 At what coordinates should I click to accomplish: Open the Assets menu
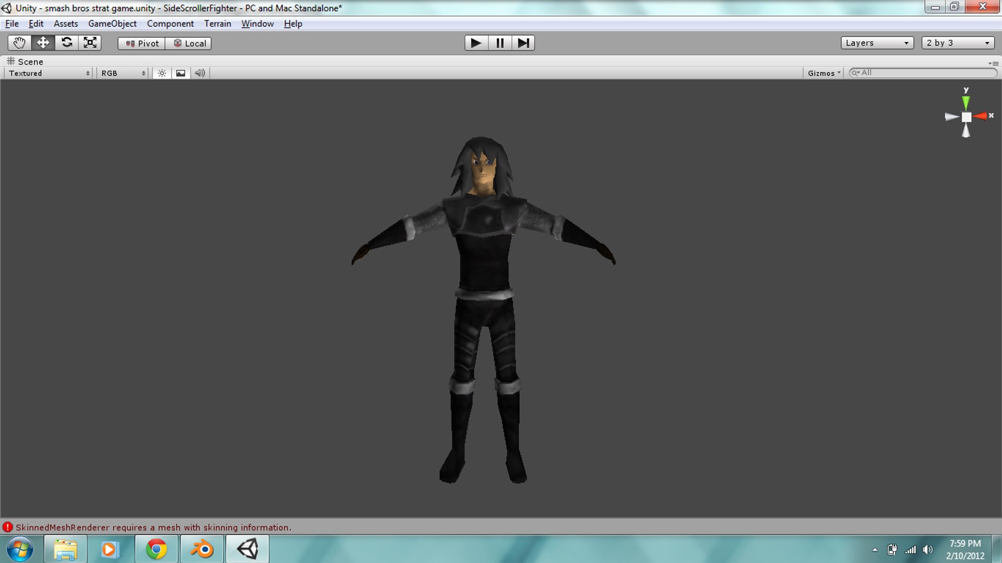point(66,23)
